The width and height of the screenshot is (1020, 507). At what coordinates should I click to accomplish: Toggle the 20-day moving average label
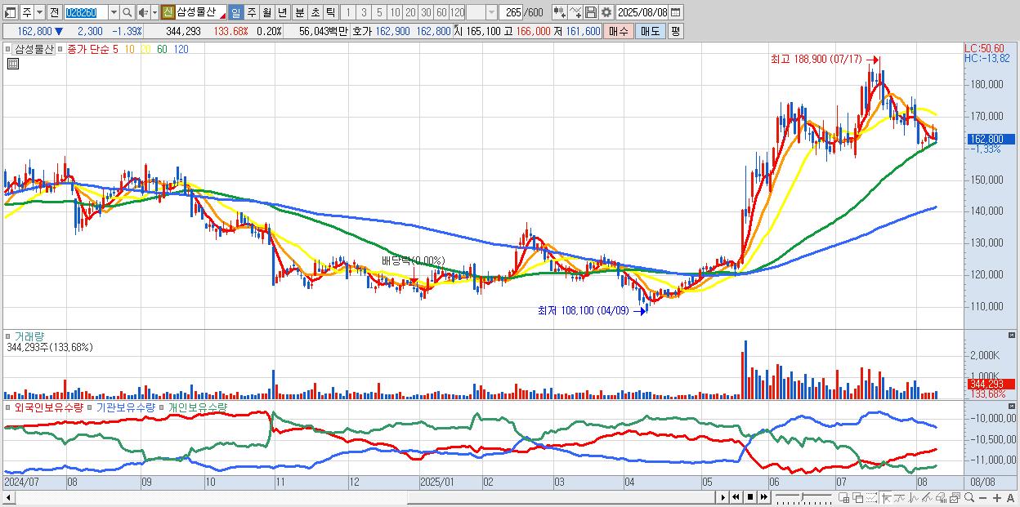[146, 49]
